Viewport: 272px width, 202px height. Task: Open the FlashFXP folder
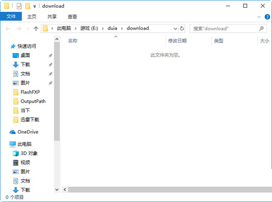point(30,92)
